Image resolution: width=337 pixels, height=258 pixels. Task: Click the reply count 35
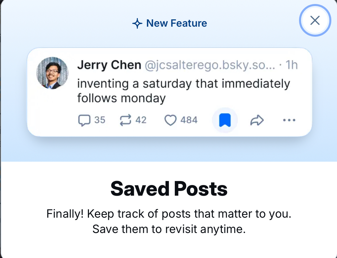100,120
